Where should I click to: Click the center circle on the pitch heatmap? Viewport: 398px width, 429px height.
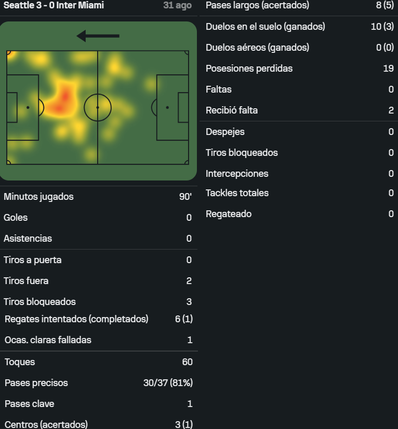click(98, 108)
